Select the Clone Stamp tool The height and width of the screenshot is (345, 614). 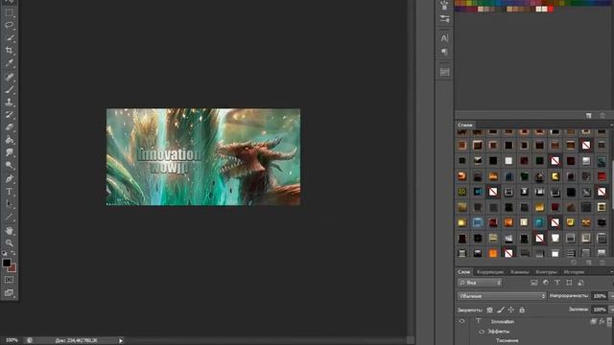click(x=9, y=103)
